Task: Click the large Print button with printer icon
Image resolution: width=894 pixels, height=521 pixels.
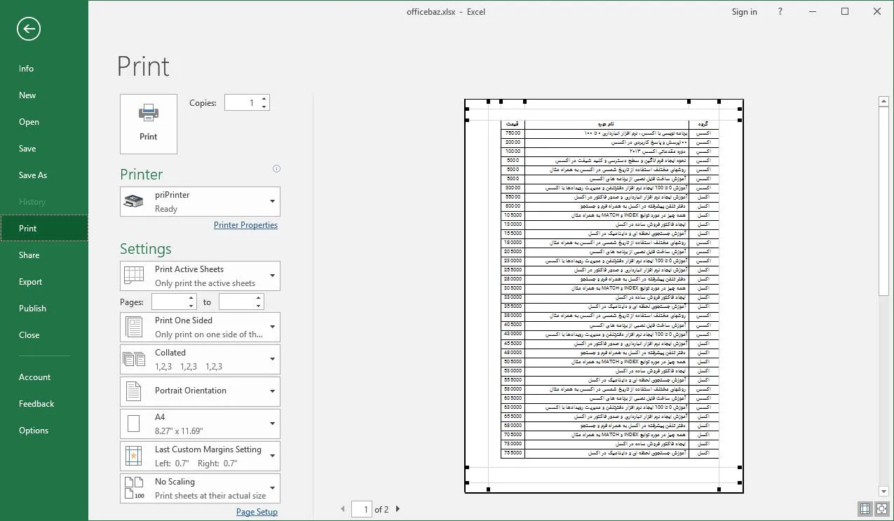Action: 149,124
